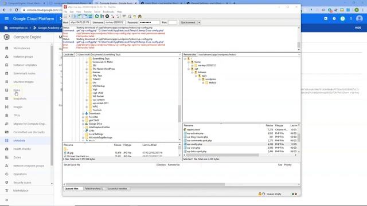
Task: Open VM instances in Compute Engine sidebar
Action: [x=22, y=48]
